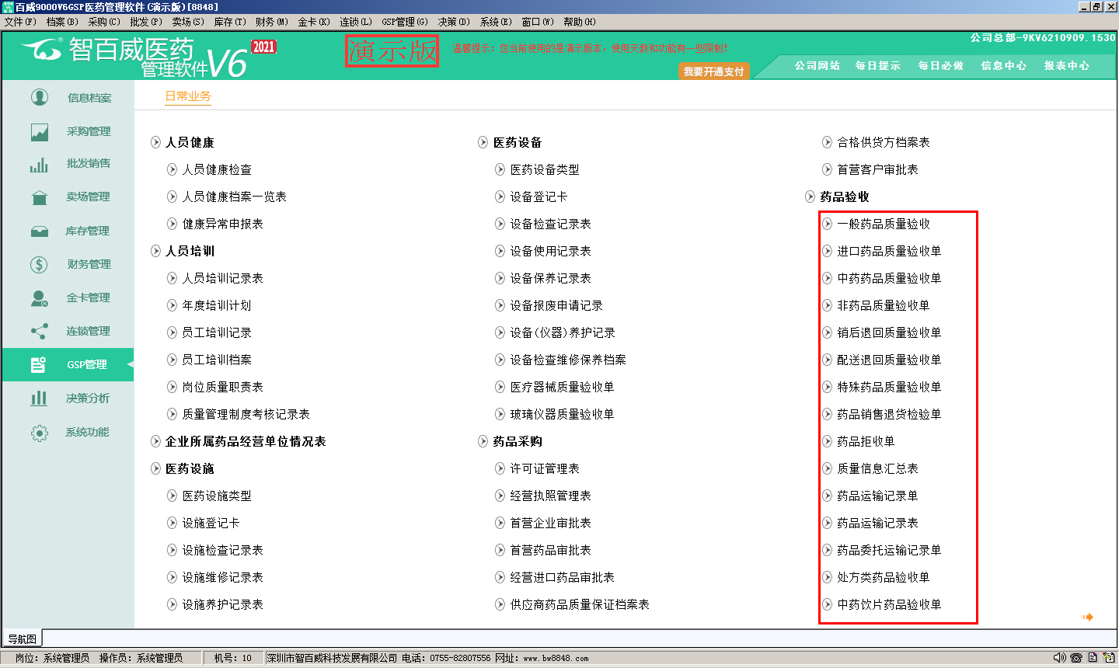
Task: Select the 批发销售 bar chart icon
Action: coord(39,164)
